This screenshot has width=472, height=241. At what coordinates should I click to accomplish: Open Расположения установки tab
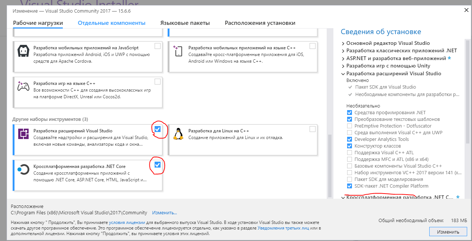[260, 23]
